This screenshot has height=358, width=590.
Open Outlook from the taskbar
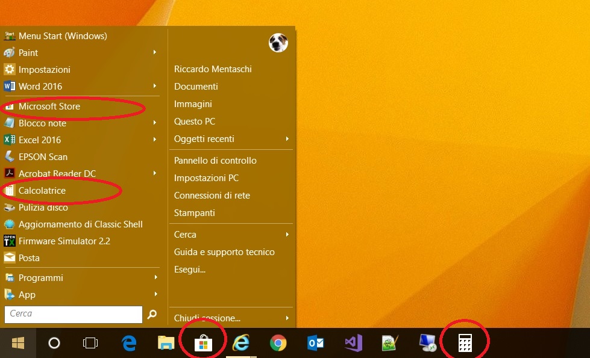pyautogui.click(x=315, y=343)
